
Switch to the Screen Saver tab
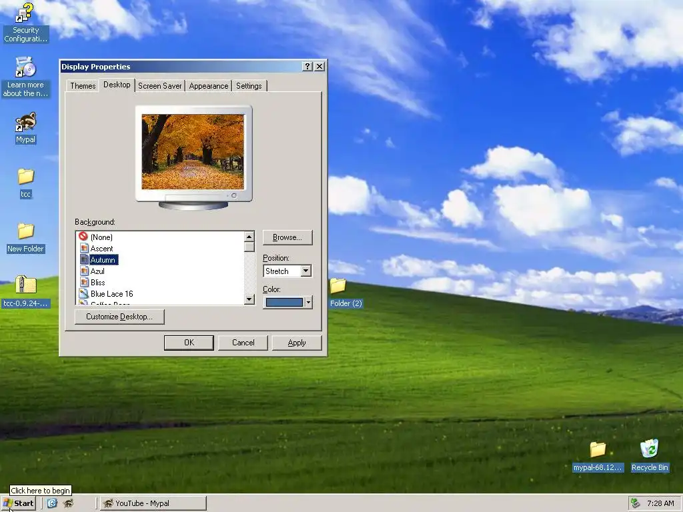(160, 86)
